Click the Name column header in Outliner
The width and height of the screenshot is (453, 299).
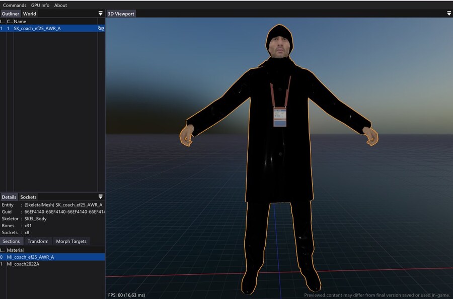[x=20, y=22]
